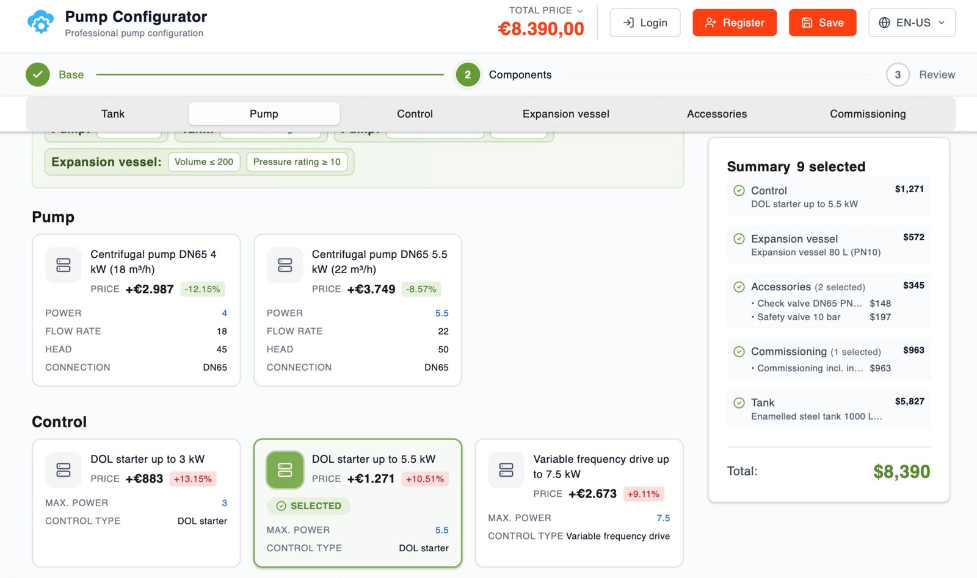Click the Volume ≤ 200 filter chip
The width and height of the screenshot is (977, 578).
tap(204, 162)
